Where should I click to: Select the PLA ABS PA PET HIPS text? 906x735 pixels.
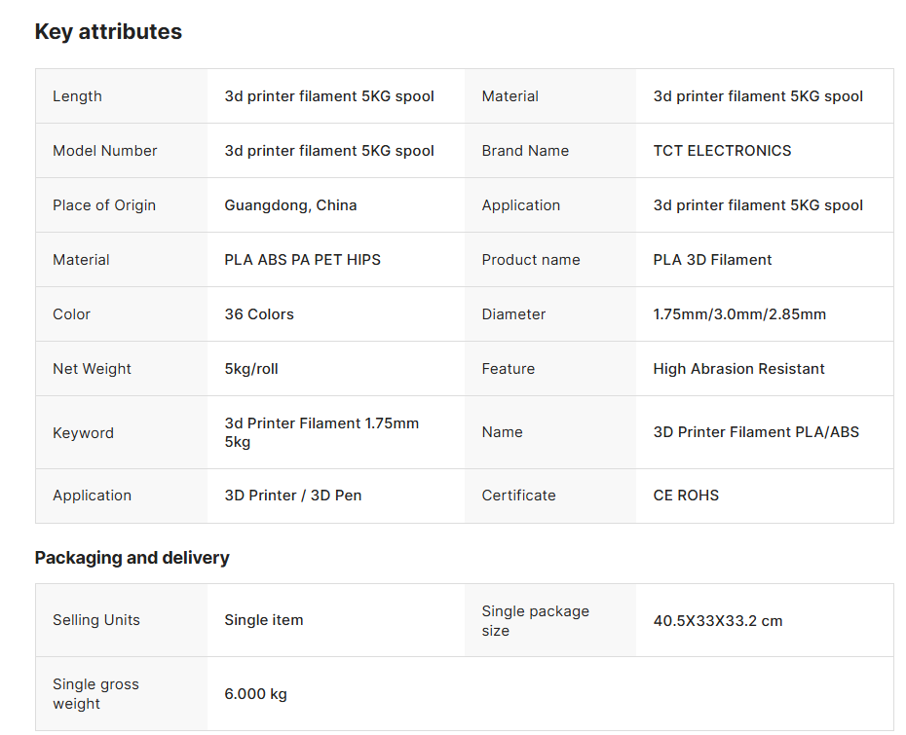click(302, 260)
